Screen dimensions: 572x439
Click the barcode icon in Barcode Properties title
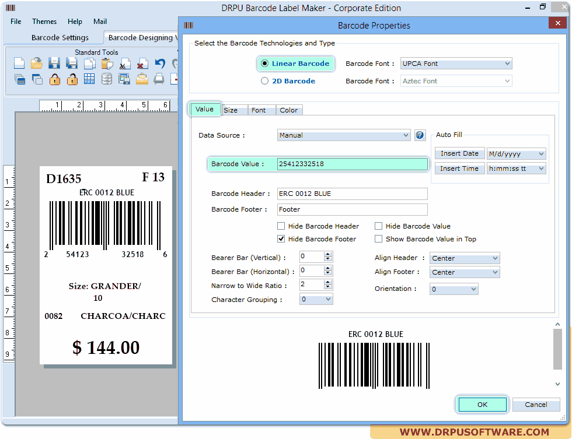pos(189,25)
